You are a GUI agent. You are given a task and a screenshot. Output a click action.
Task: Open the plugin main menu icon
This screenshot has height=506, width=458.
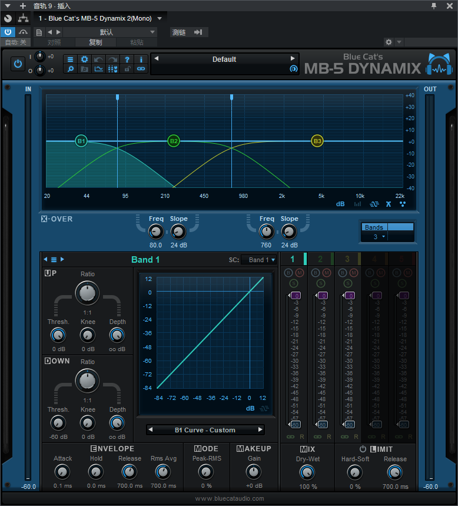pos(70,59)
